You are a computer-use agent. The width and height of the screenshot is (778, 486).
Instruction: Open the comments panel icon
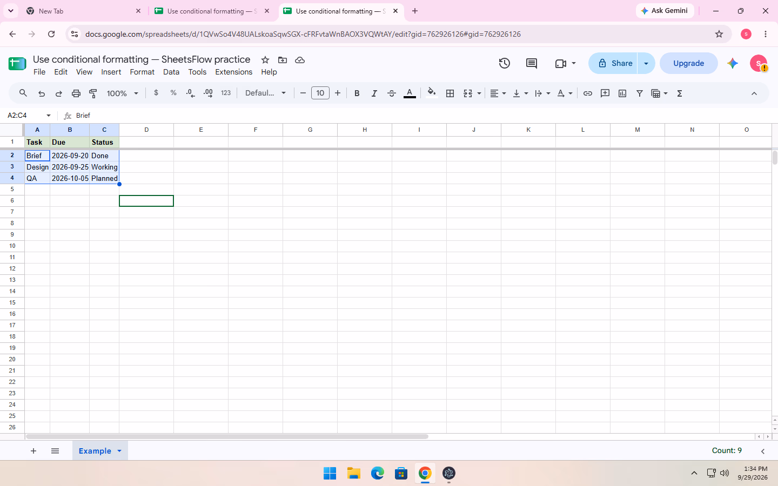click(x=532, y=63)
